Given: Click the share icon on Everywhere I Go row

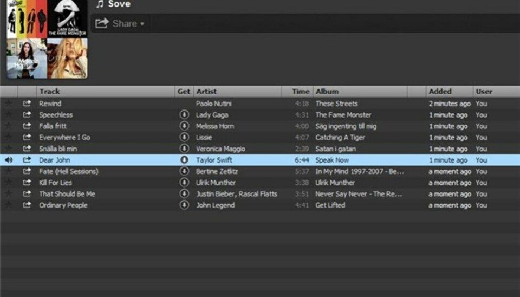Looking at the screenshot, I should [27, 137].
